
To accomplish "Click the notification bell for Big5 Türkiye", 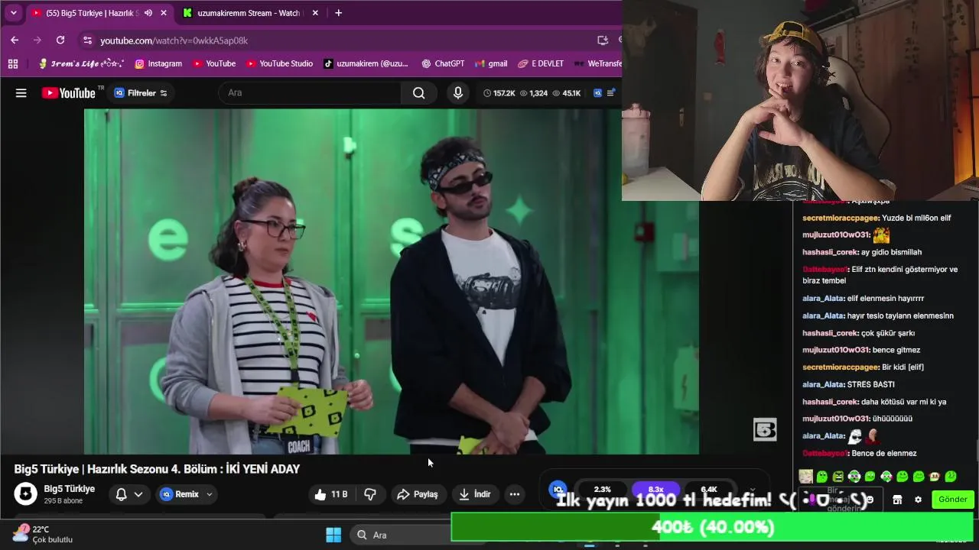I will click(x=121, y=494).
